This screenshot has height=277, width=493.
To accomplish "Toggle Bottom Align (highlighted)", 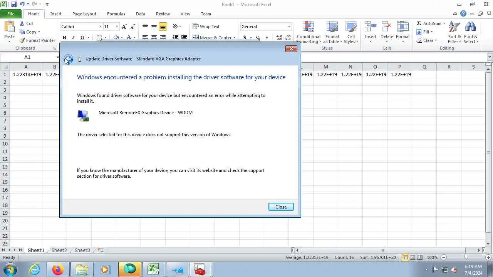I will click(x=163, y=27).
